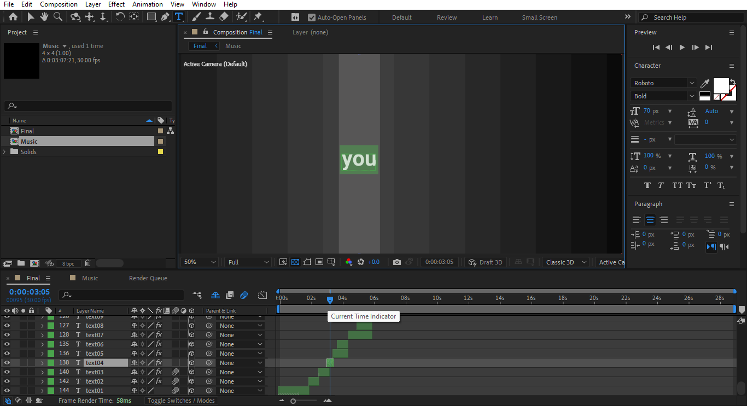Click the trash icon in Project panel
Viewport: 747px width, 406px height.
click(88, 263)
